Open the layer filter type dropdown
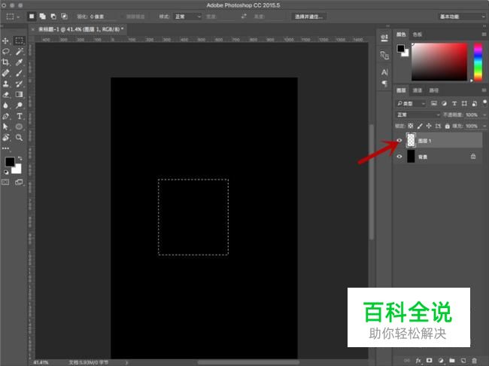Screen dimensions: 489x366 coord(411,103)
